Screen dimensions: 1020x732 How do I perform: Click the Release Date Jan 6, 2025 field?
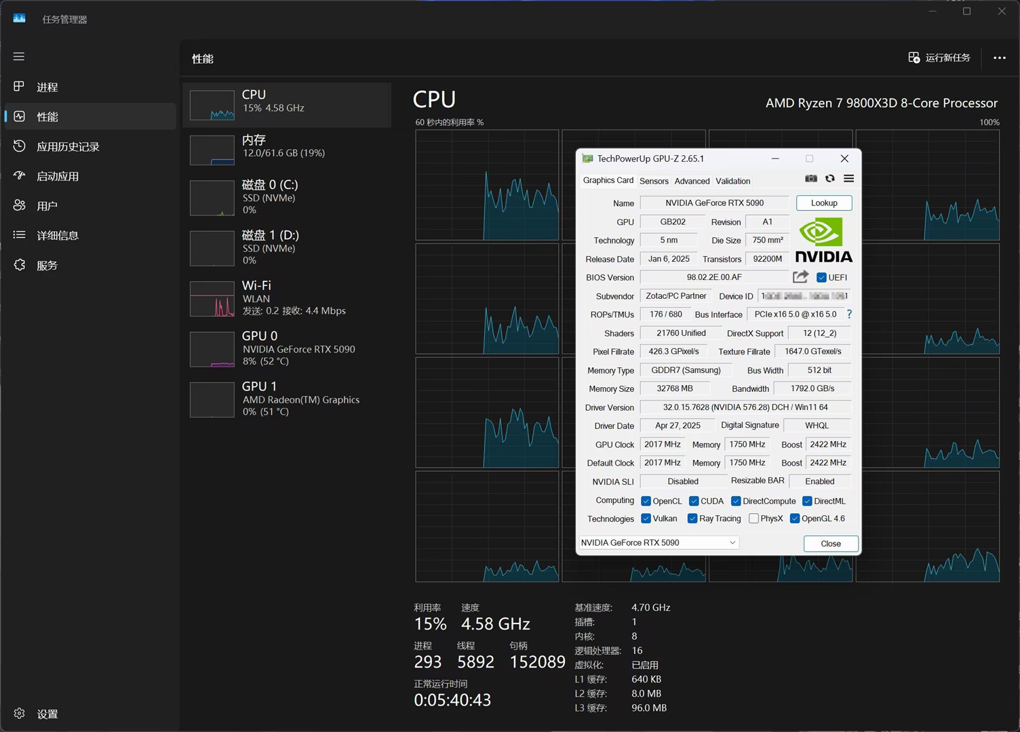click(669, 259)
